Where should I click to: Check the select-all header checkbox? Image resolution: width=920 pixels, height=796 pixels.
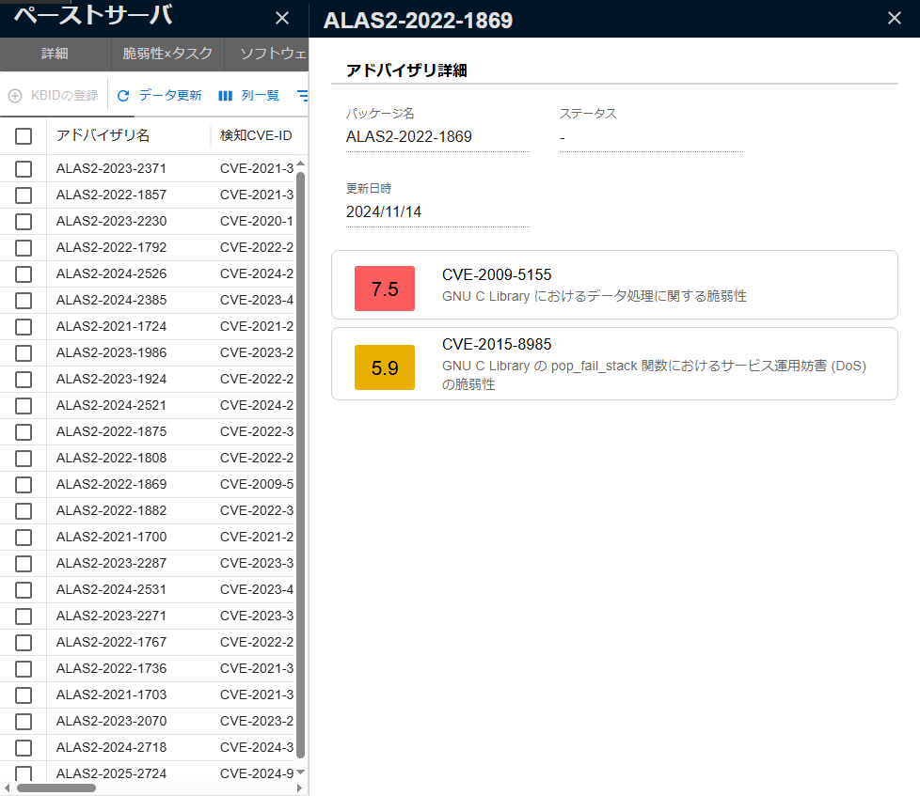[x=24, y=136]
